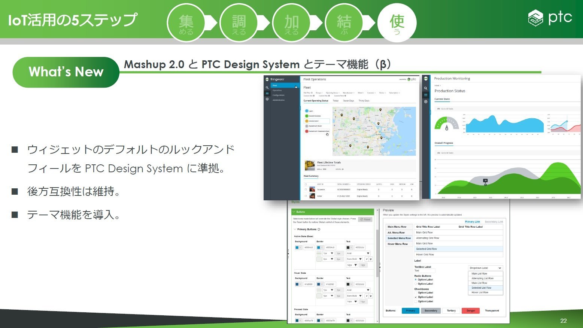This screenshot has height=328, width=583.
Task: Check the first Option Label checkbox under Checkboxes
Action: point(416,293)
